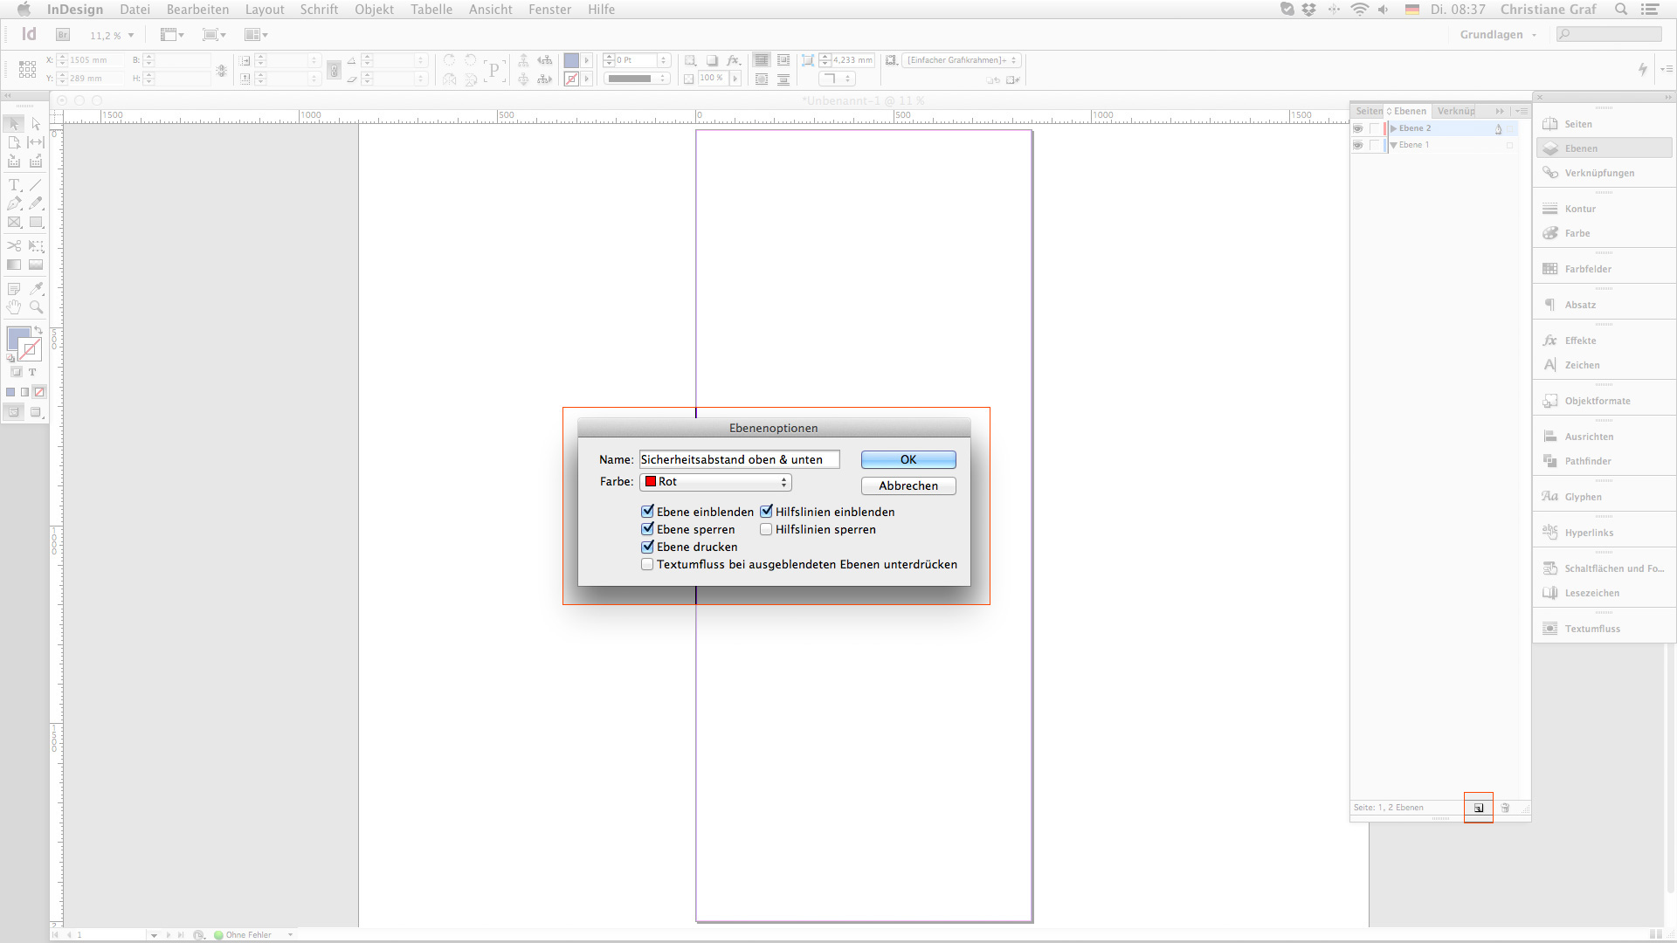The height and width of the screenshot is (943, 1677).
Task: Select the Pen tool
Action: (14, 203)
